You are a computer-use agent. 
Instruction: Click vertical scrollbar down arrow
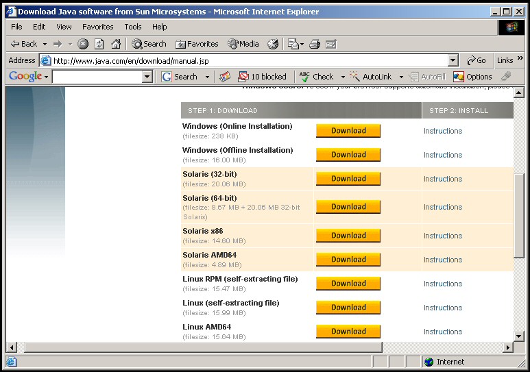519,336
